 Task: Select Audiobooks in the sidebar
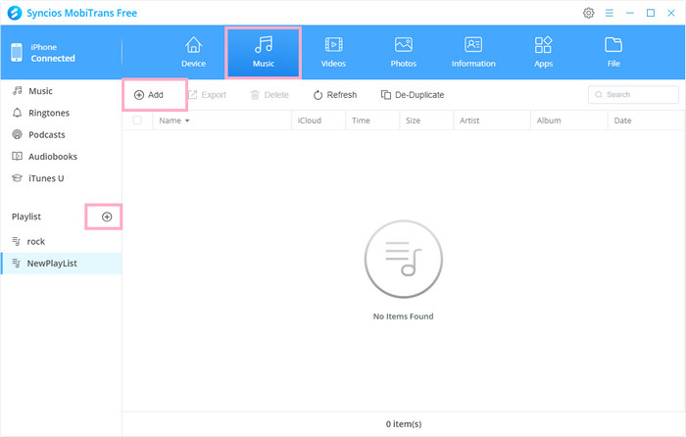coord(61,157)
